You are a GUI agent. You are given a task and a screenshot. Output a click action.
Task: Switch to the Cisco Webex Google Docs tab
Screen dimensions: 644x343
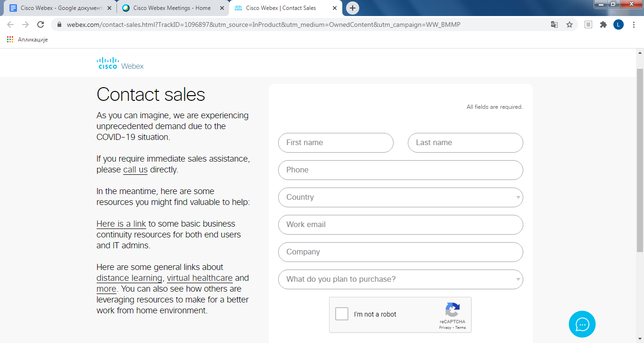coord(60,8)
